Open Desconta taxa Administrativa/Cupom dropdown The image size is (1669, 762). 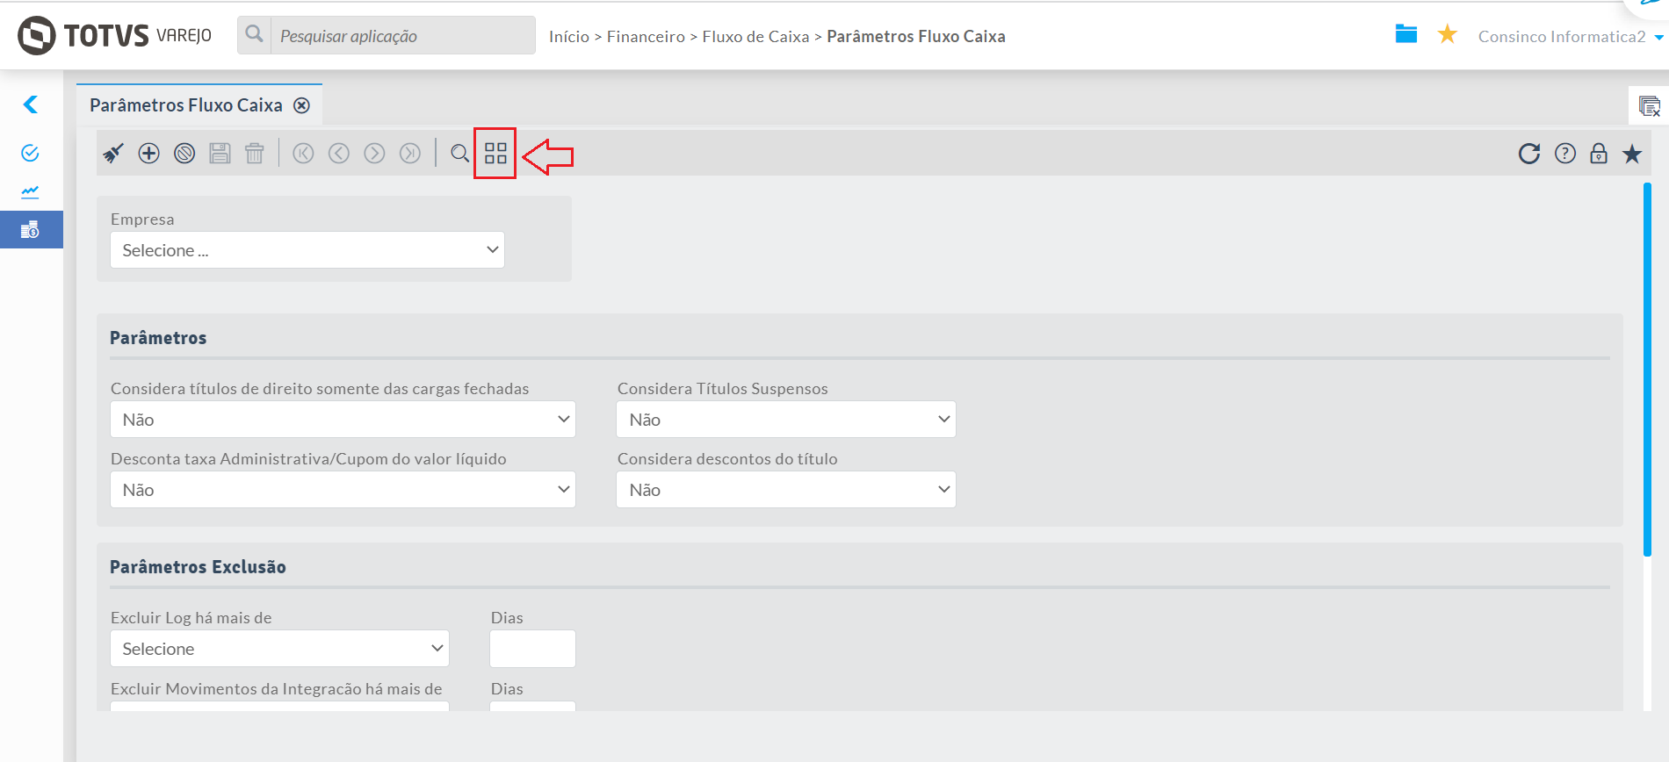343,490
